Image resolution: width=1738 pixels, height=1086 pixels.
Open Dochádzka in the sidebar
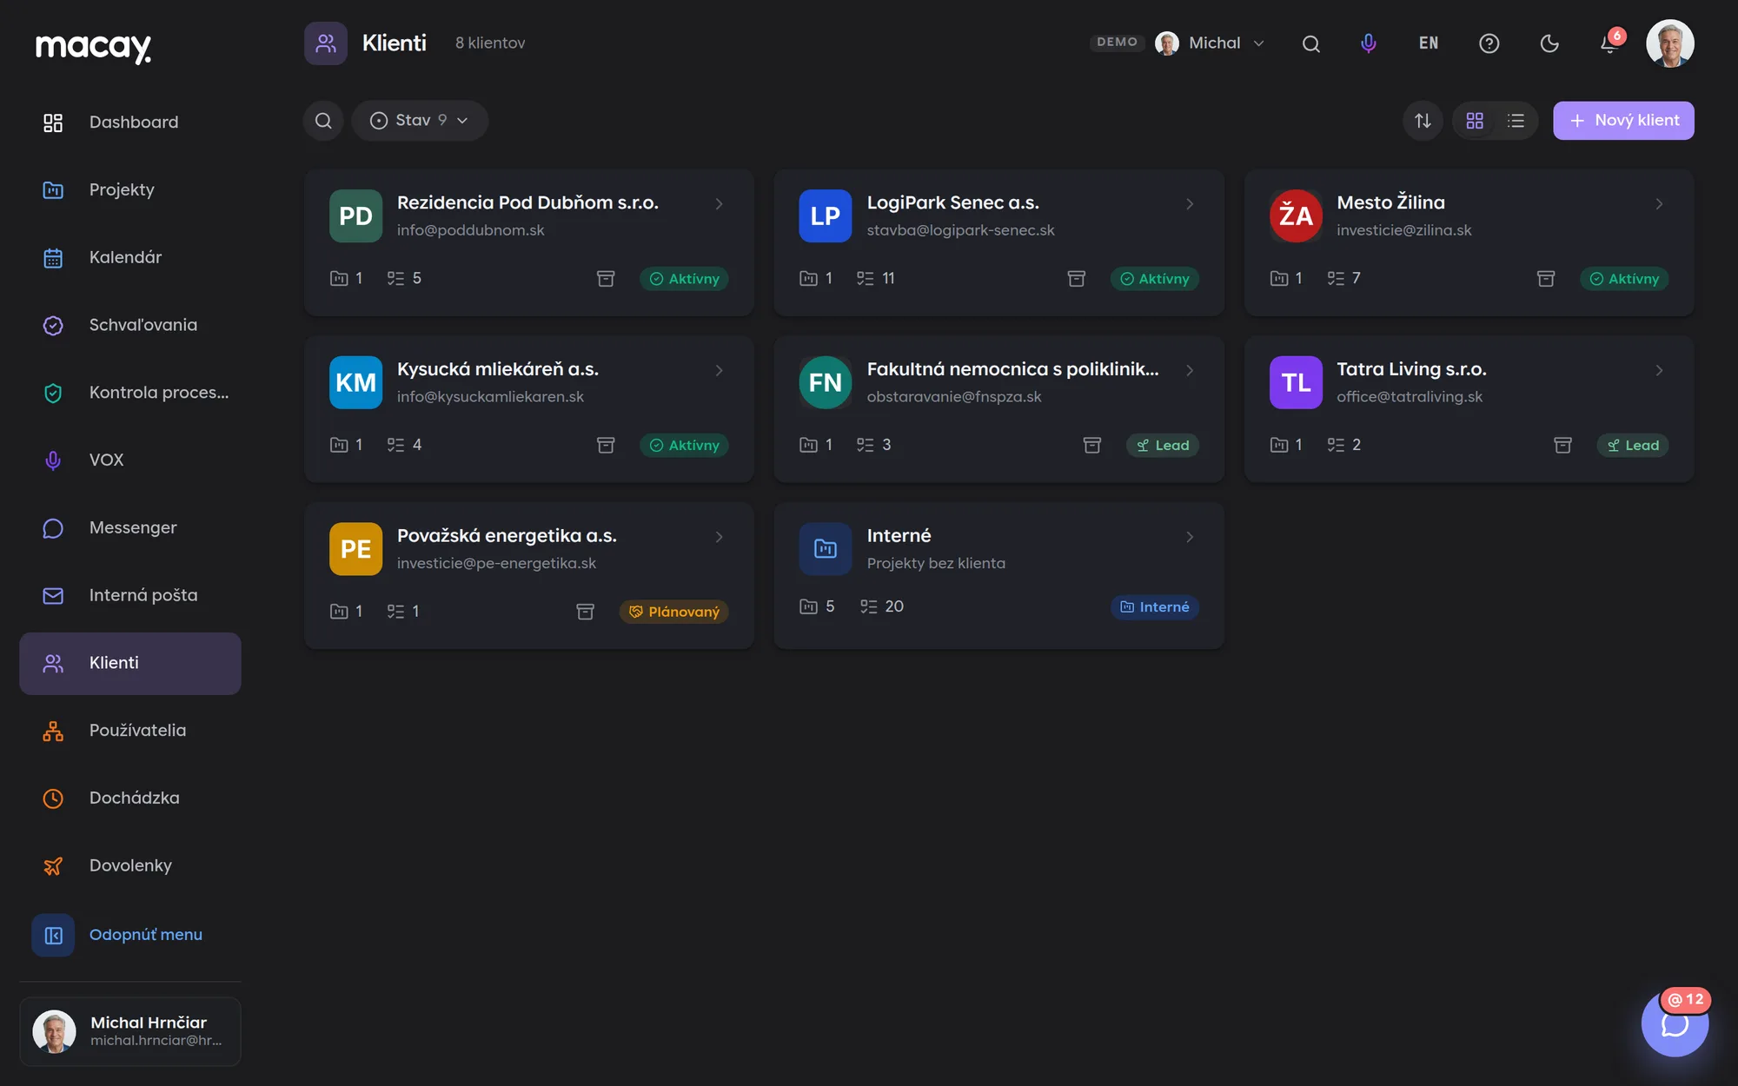click(x=130, y=798)
